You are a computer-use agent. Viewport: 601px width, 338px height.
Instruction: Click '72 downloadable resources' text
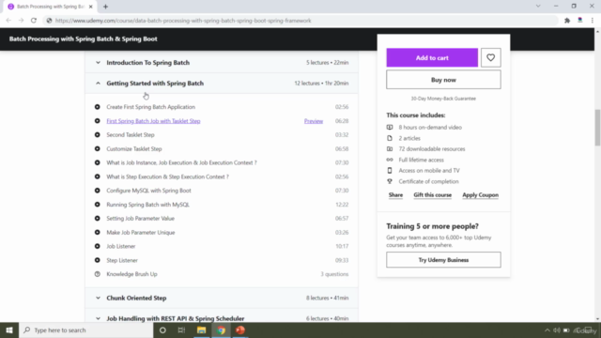coord(432,149)
